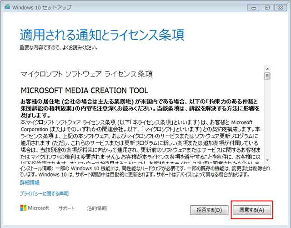Click the 同意する(A) accept button
Screen dimensions: 291x228
tap(251, 210)
